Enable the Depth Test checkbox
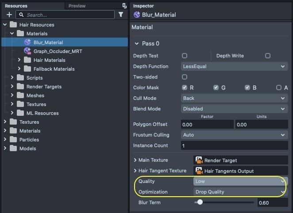 tap(185, 56)
